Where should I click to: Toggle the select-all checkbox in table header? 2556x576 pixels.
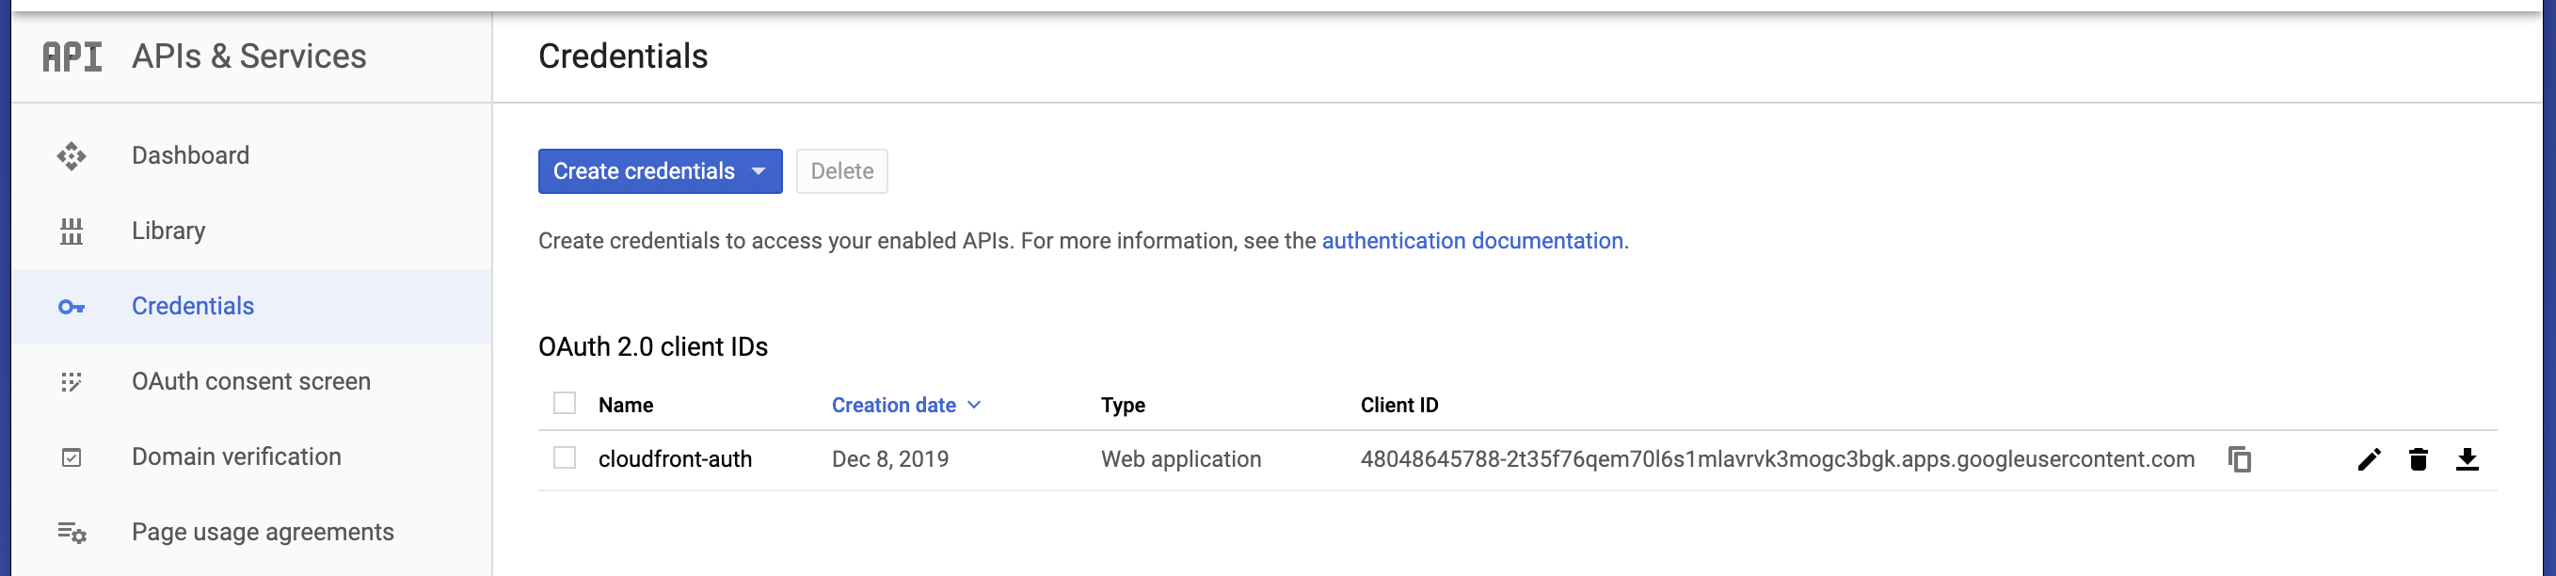pyautogui.click(x=565, y=403)
